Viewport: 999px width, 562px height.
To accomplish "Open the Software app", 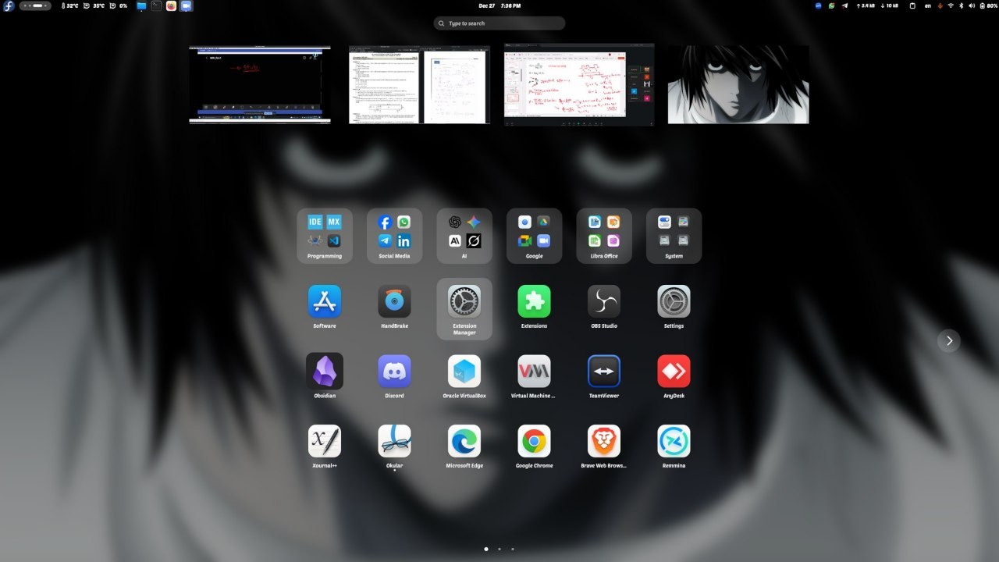I will tap(324, 301).
